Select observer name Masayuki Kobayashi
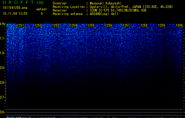Image resolution: width=185 pixels, height=118 pixels. [106, 3]
